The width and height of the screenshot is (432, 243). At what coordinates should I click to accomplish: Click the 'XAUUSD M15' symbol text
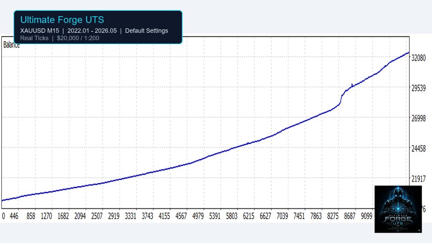click(40, 31)
